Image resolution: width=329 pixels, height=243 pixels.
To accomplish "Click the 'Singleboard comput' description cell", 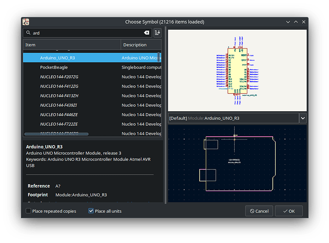I will click(141, 68).
